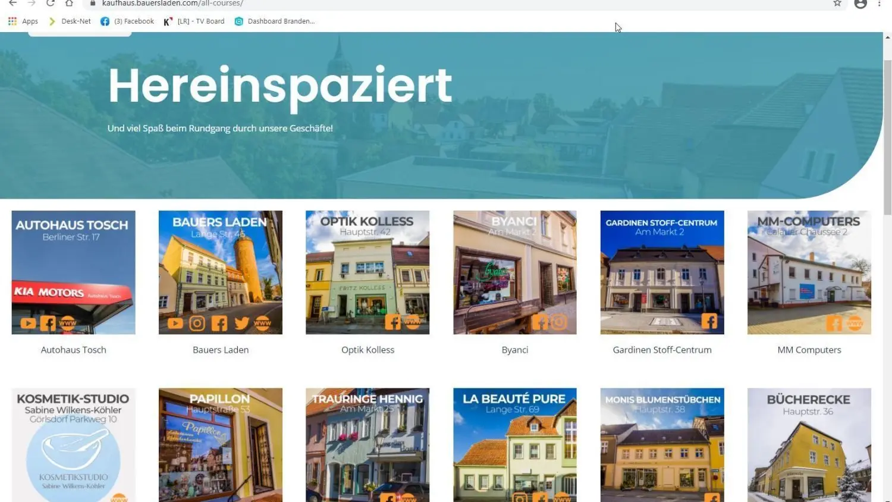This screenshot has height=502, width=892.
Task: Click Bauers Laden Instagram icon
Action: 197,324
